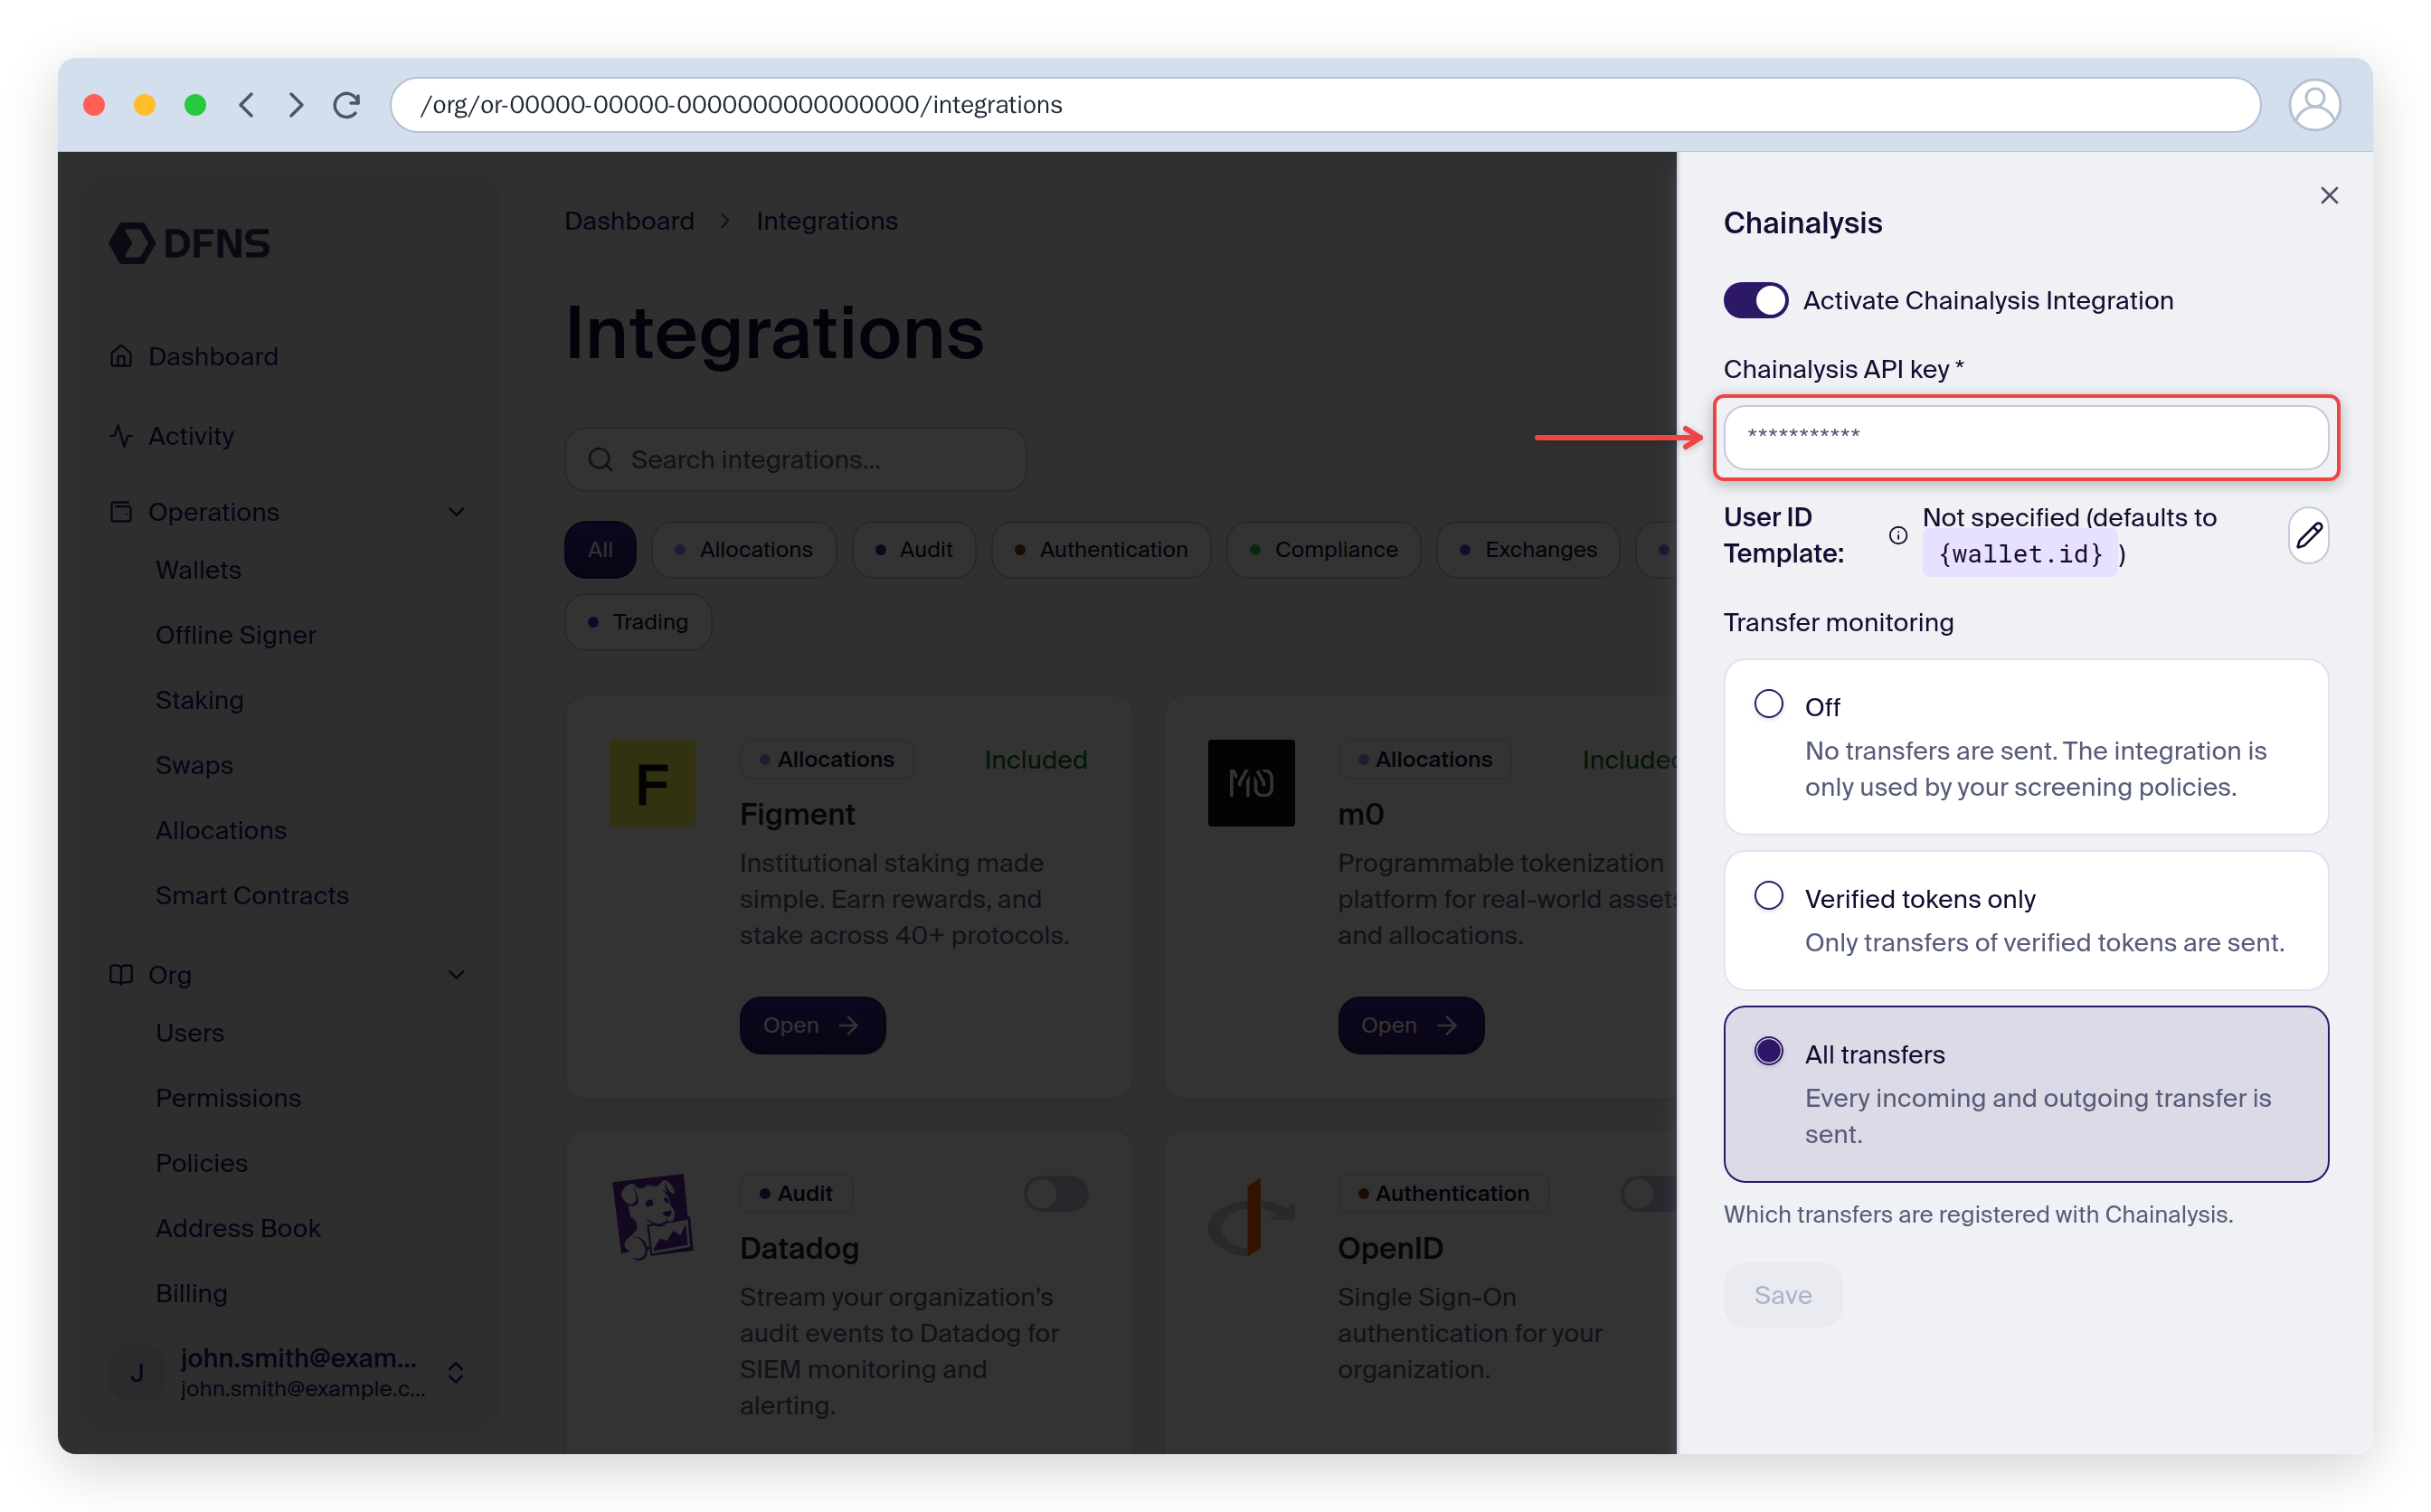Select the Off transfer monitoring radio
The height and width of the screenshot is (1512, 2431).
pyautogui.click(x=1768, y=704)
